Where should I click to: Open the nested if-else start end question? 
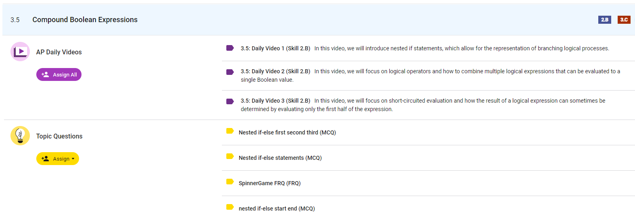[x=276, y=209]
